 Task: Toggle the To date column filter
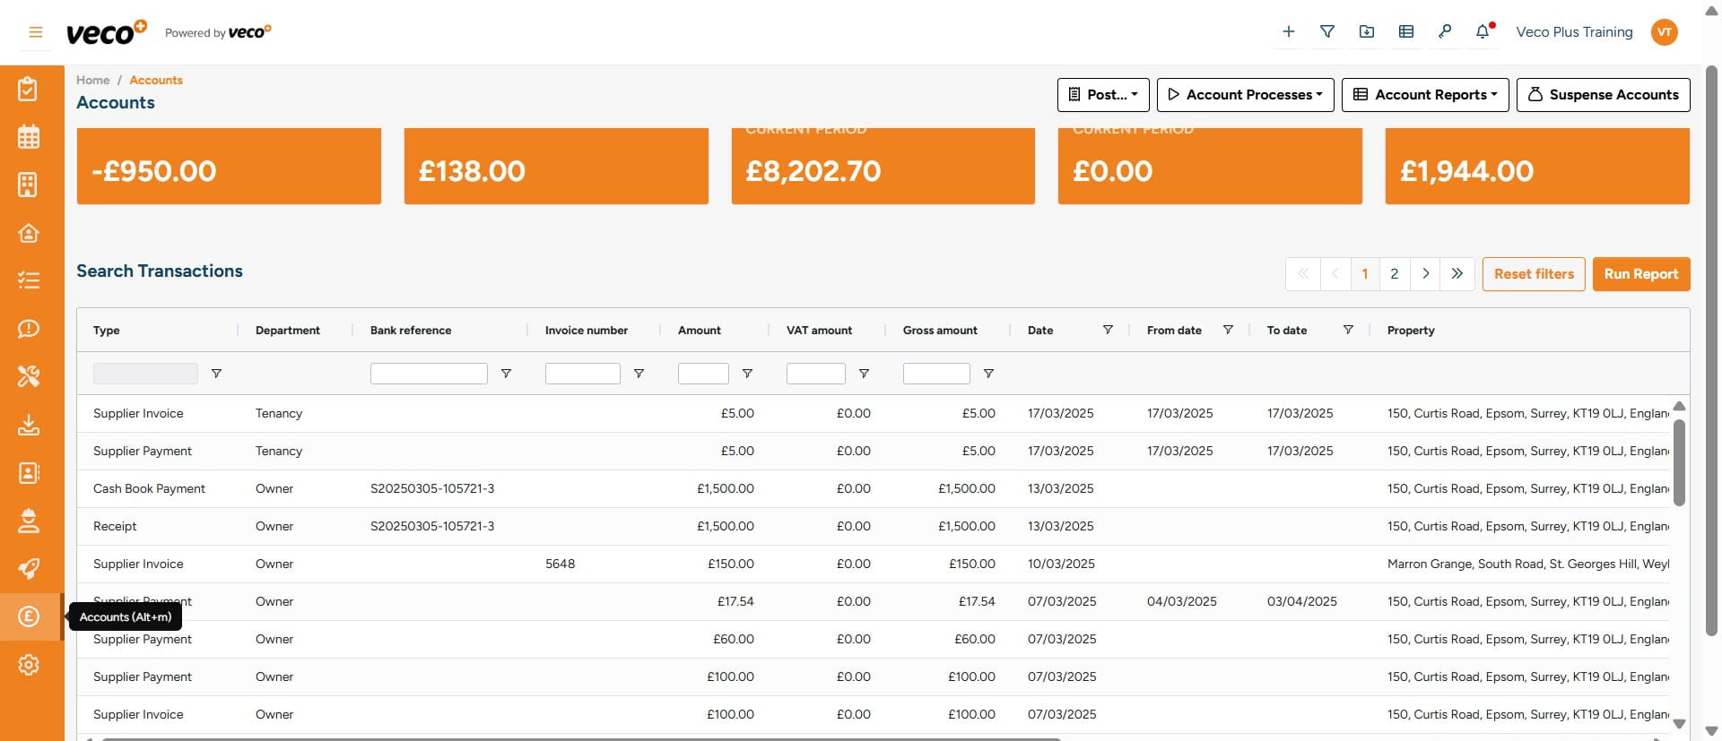click(x=1347, y=330)
